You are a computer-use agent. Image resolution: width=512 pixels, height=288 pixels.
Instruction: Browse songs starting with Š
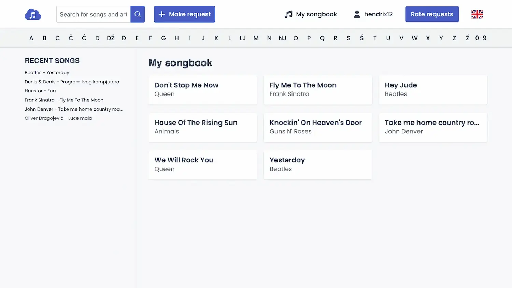(x=362, y=38)
